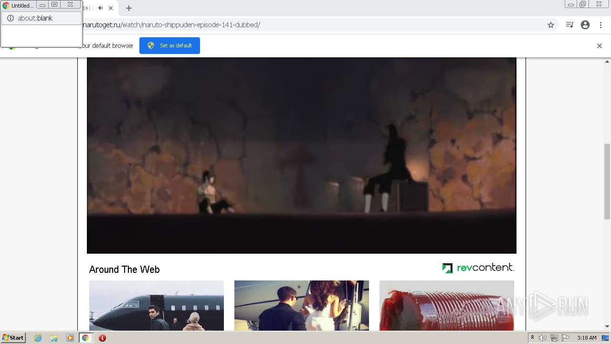This screenshot has height=344, width=611.
Task: Open the revcontent logo link
Action: (478, 268)
